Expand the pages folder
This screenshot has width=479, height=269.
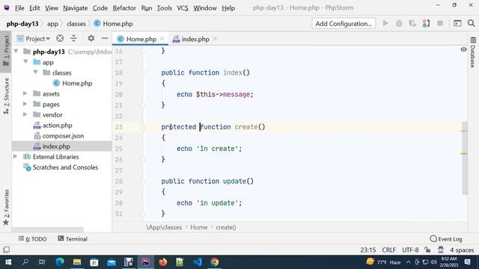pyautogui.click(x=25, y=104)
